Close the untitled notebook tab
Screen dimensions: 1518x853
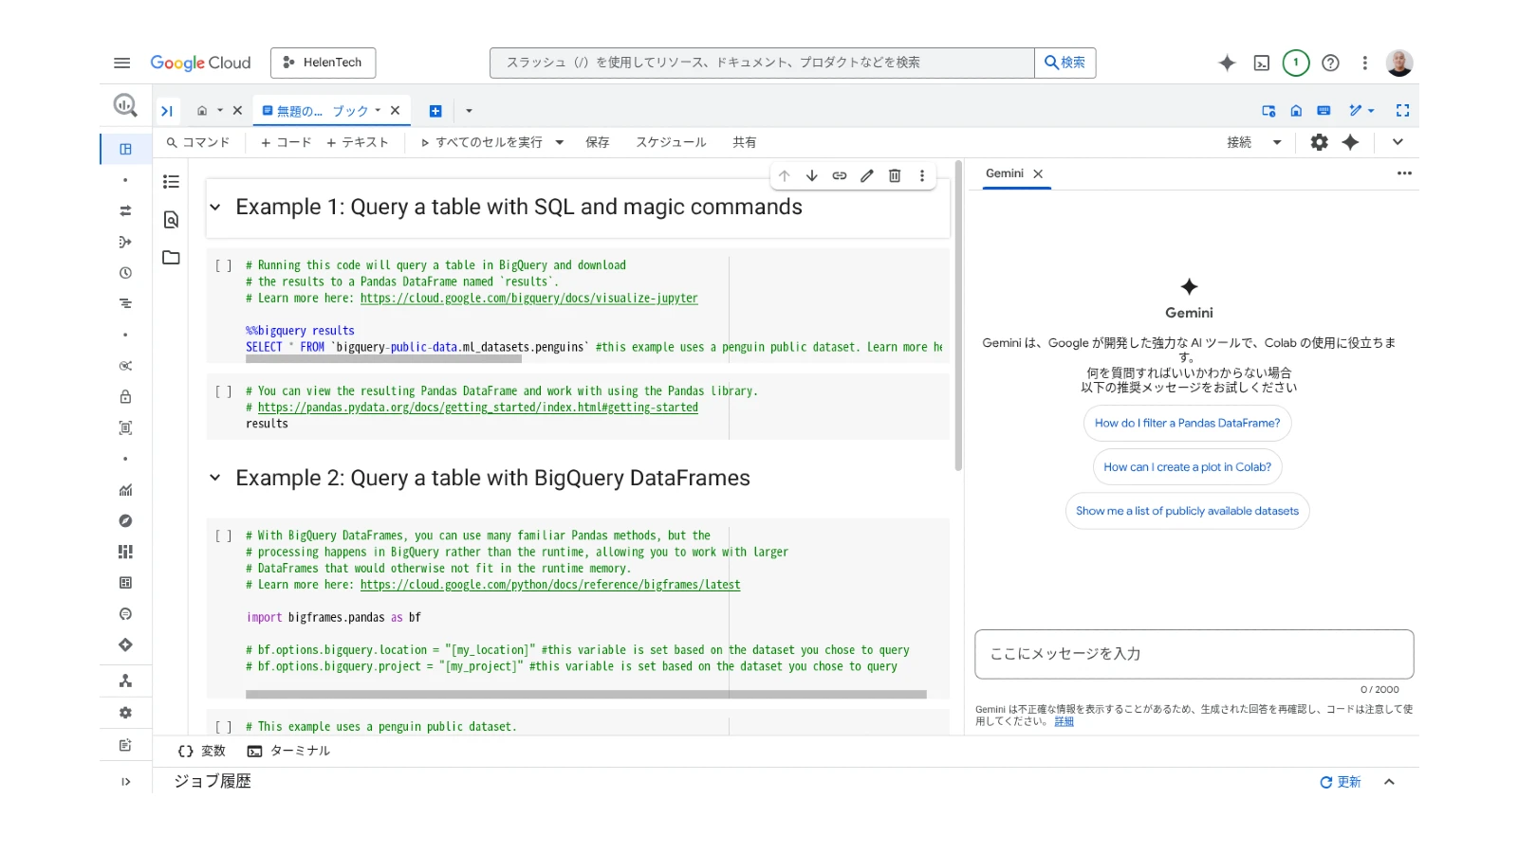396,111
